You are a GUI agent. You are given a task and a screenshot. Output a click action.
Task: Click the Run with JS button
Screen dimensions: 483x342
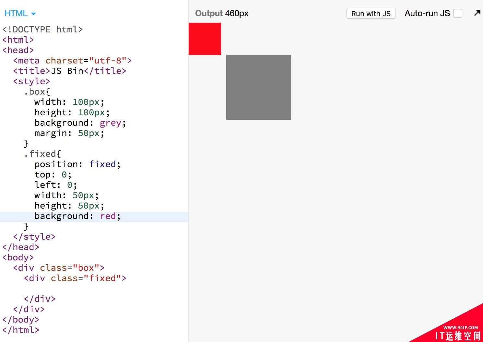[371, 14]
